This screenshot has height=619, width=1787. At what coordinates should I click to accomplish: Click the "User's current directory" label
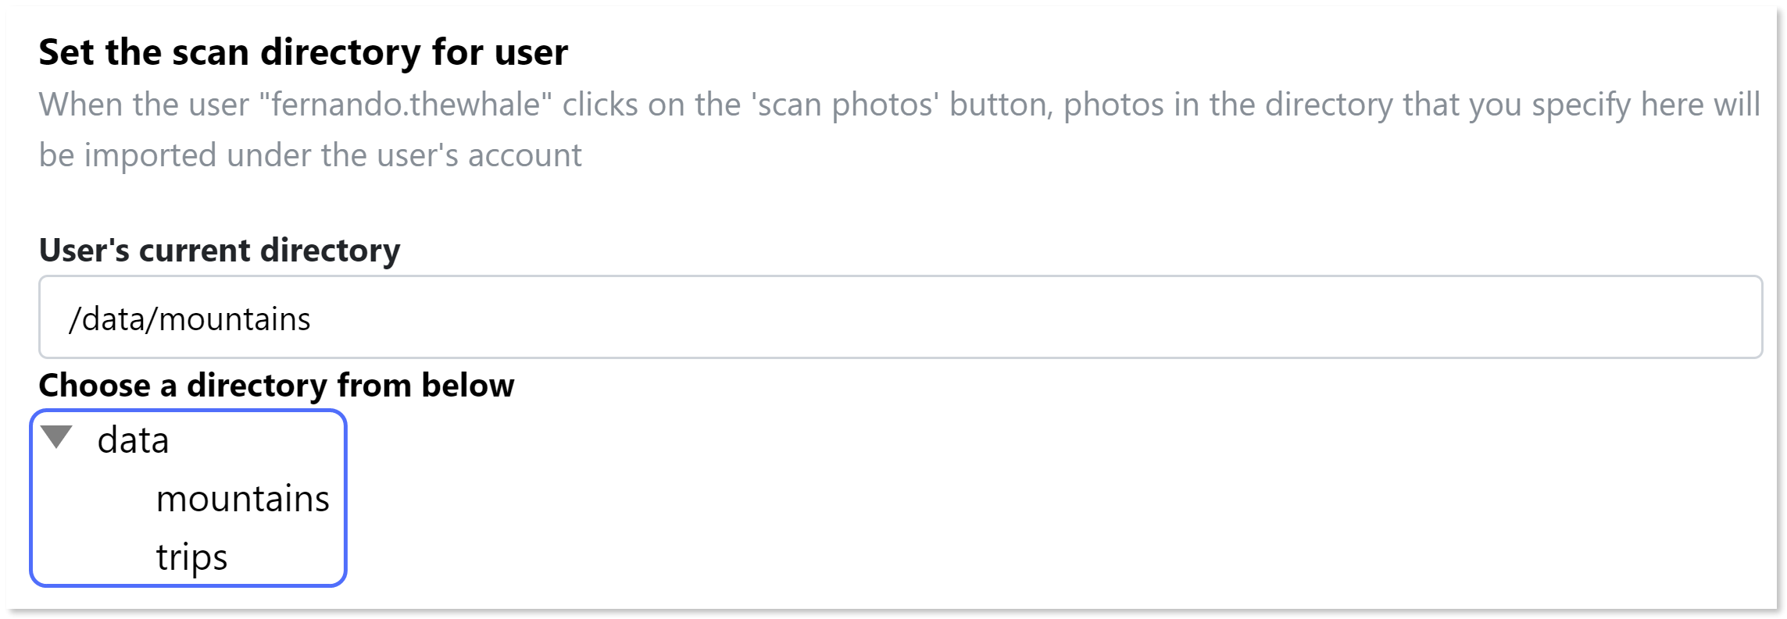[219, 251]
